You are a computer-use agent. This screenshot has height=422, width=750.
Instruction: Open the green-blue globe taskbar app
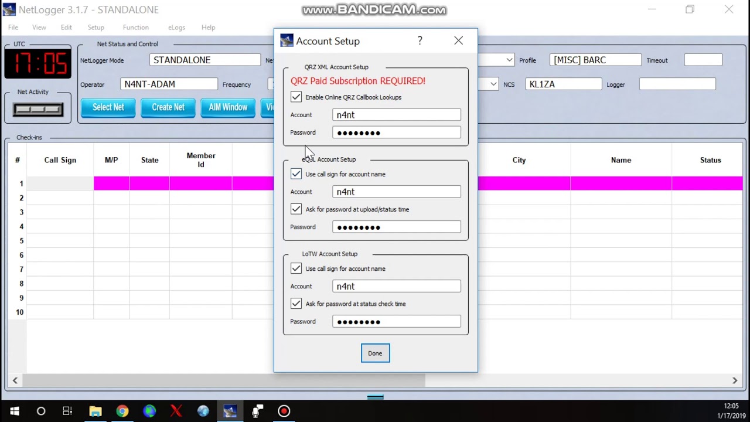point(149,411)
